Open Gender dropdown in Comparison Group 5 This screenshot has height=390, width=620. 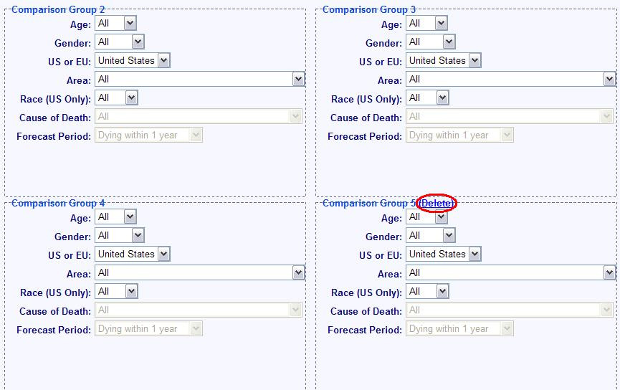430,236
